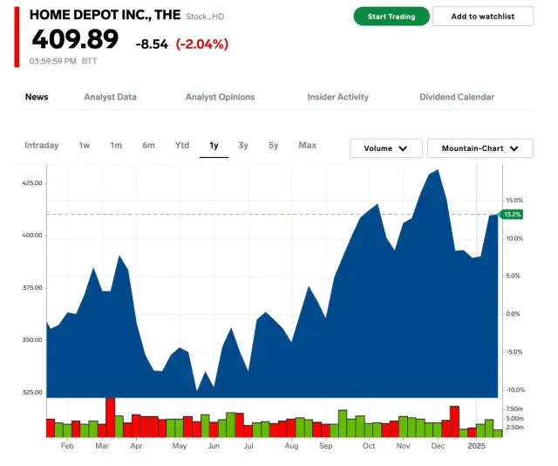Click the December peak on the chart
This screenshot has width=558, height=466.
click(x=437, y=171)
